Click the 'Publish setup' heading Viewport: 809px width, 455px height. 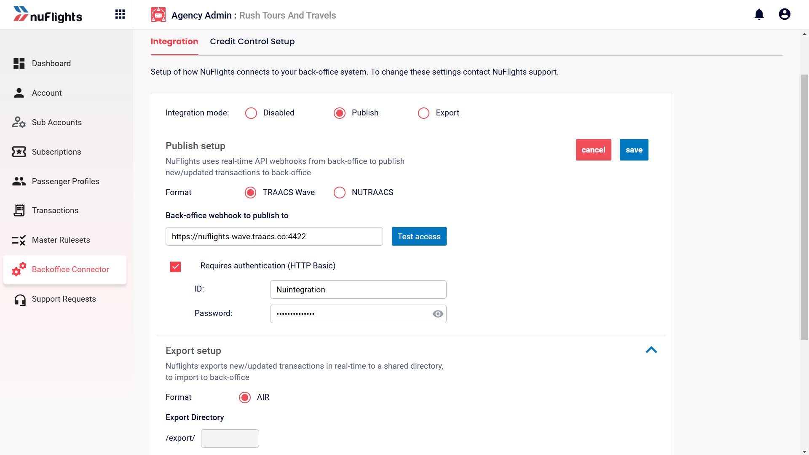click(196, 146)
